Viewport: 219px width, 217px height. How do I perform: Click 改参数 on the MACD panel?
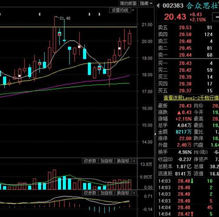point(90,193)
